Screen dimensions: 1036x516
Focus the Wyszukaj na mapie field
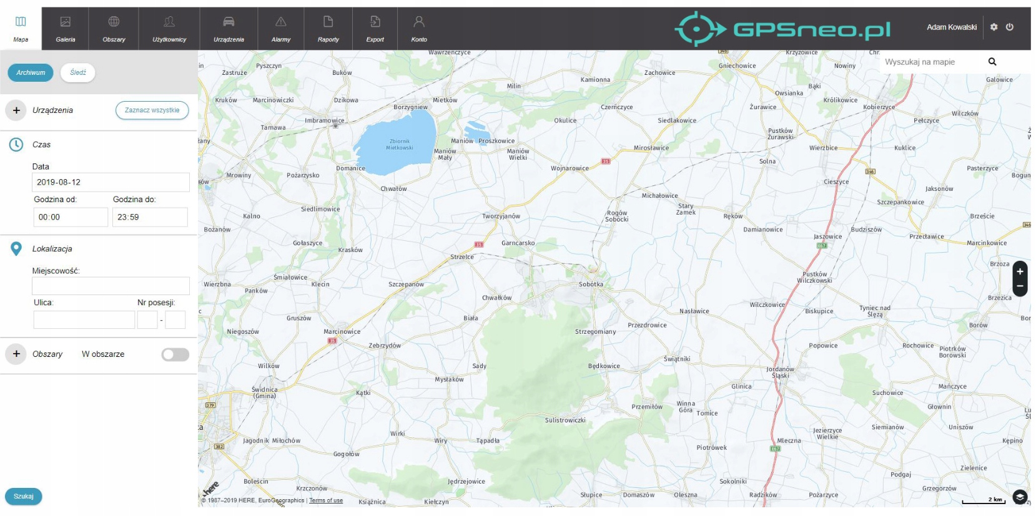[x=930, y=62]
